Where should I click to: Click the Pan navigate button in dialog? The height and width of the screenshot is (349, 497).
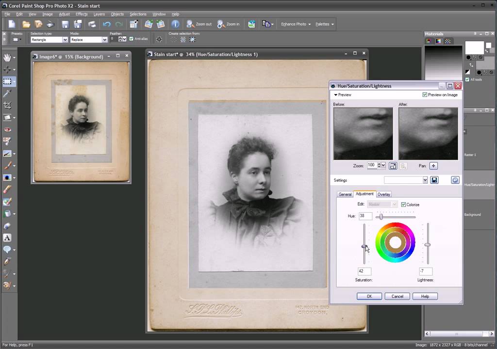[433, 166]
